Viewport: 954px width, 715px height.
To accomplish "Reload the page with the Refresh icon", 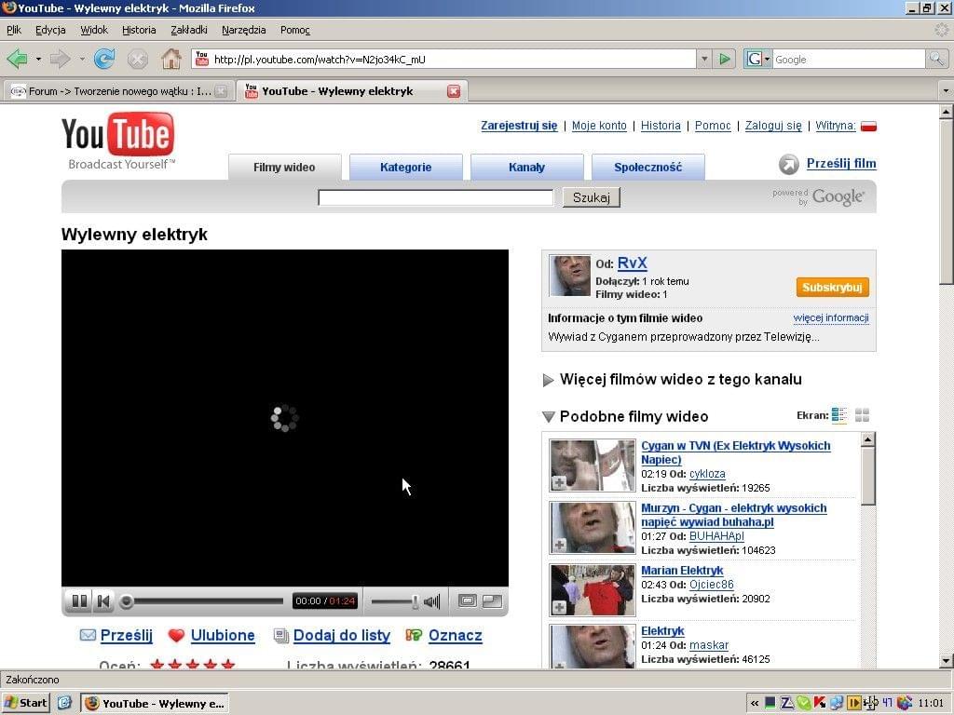I will pos(104,59).
